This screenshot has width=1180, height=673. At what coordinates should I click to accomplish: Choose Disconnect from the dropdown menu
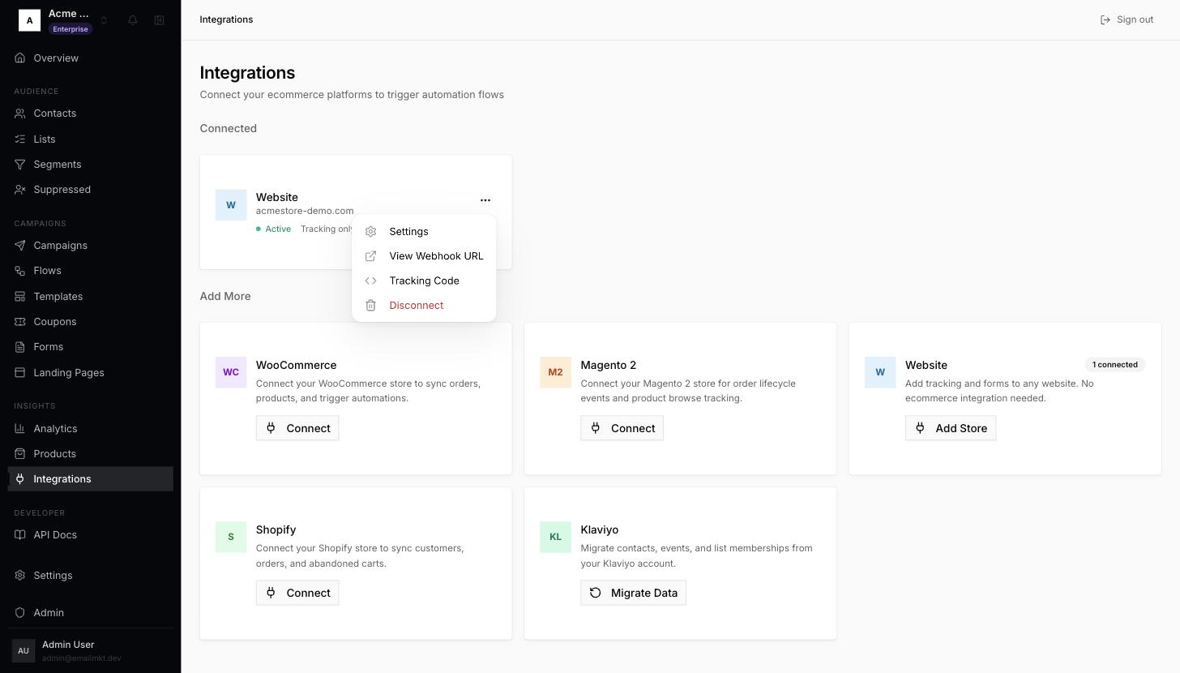point(424,306)
